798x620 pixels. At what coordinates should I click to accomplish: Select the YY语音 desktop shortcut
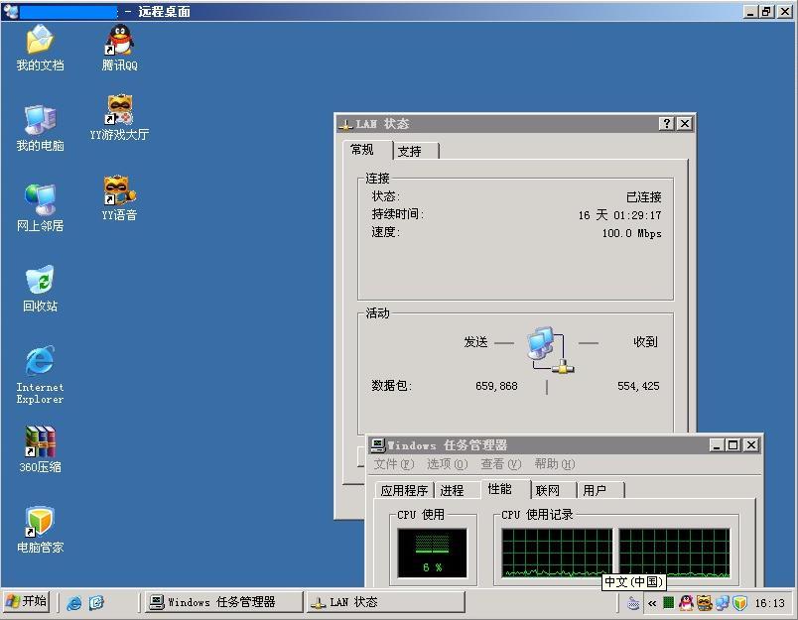coord(119,192)
